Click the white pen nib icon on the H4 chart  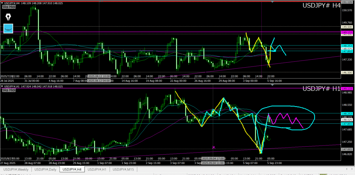coord(9,17)
